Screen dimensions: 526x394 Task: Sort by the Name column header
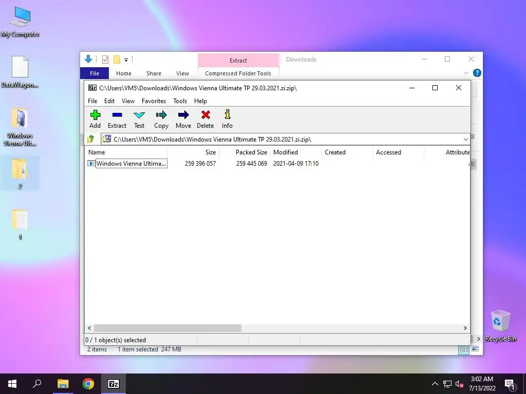(x=126, y=152)
